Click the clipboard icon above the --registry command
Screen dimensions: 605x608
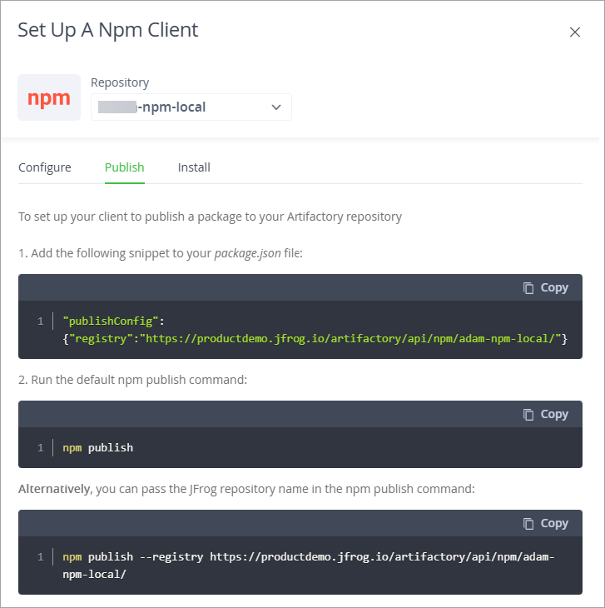528,524
